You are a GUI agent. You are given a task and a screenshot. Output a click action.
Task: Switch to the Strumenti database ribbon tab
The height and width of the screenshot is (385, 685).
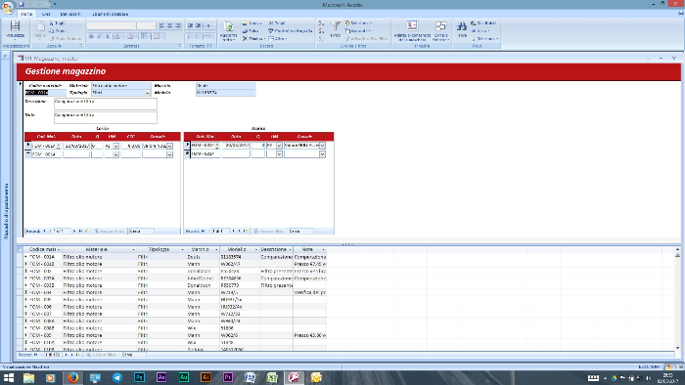click(110, 14)
